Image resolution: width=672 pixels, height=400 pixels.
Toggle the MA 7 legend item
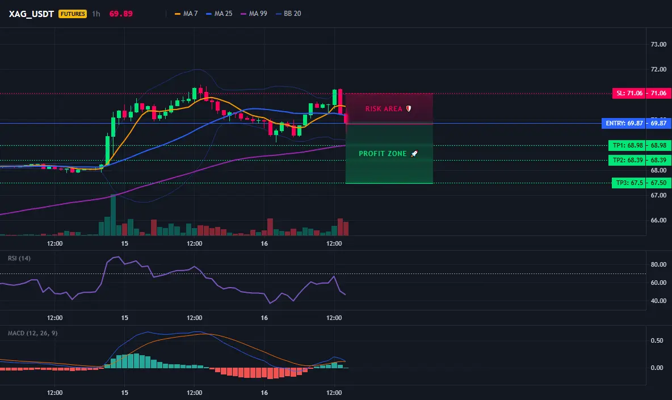tap(186, 14)
